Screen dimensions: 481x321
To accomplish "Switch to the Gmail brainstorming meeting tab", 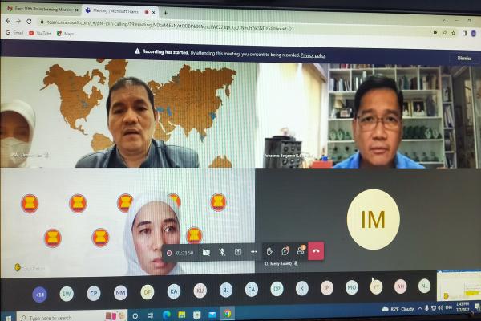I will (x=42, y=10).
